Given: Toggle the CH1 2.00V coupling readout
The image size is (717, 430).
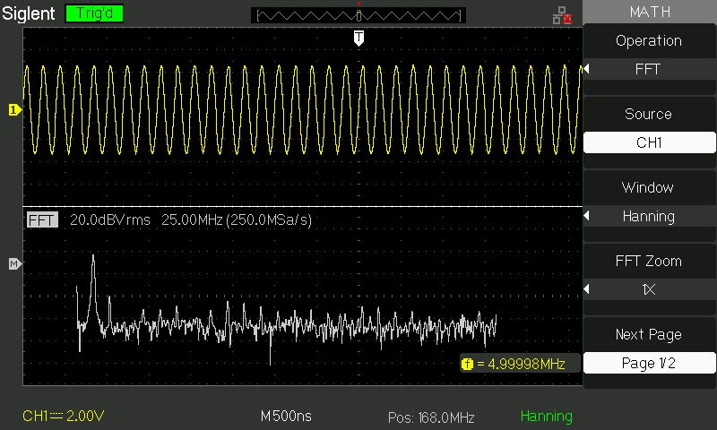Looking at the screenshot, I should tap(64, 417).
